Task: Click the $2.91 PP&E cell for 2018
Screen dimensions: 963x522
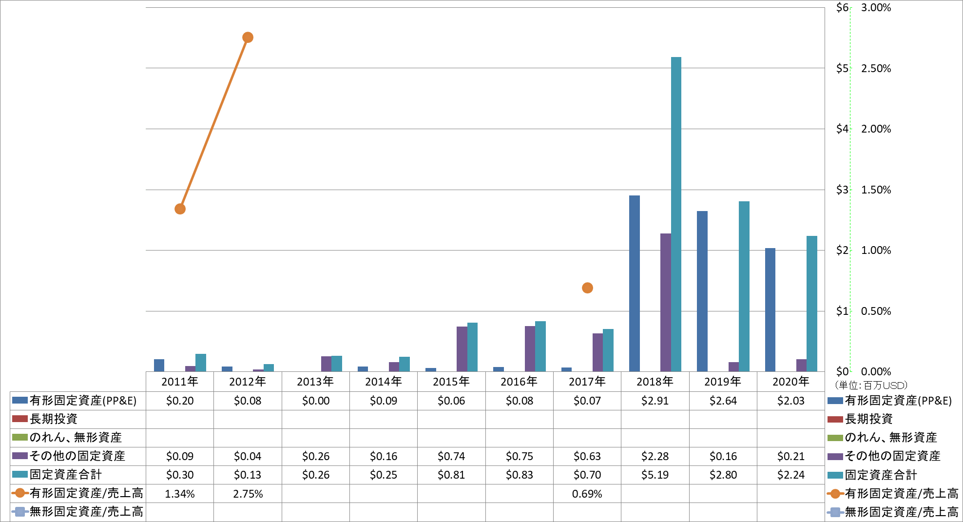Action: (655, 401)
